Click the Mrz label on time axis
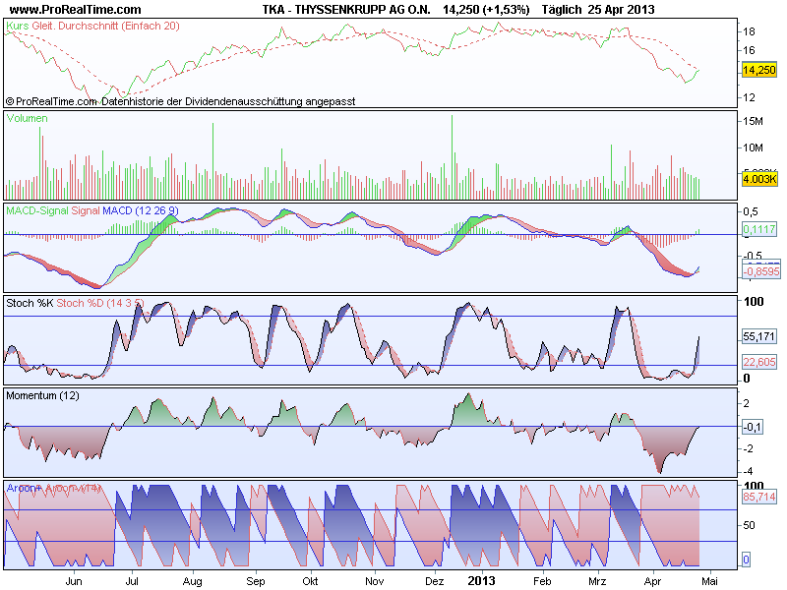The image size is (787, 590). [x=597, y=581]
